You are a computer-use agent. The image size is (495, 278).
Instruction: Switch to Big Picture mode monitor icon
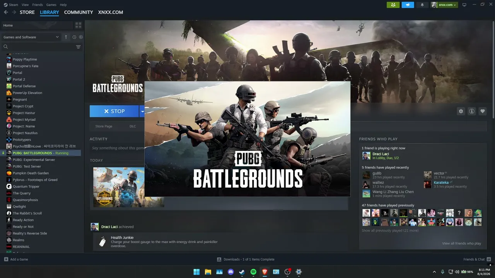point(464,5)
